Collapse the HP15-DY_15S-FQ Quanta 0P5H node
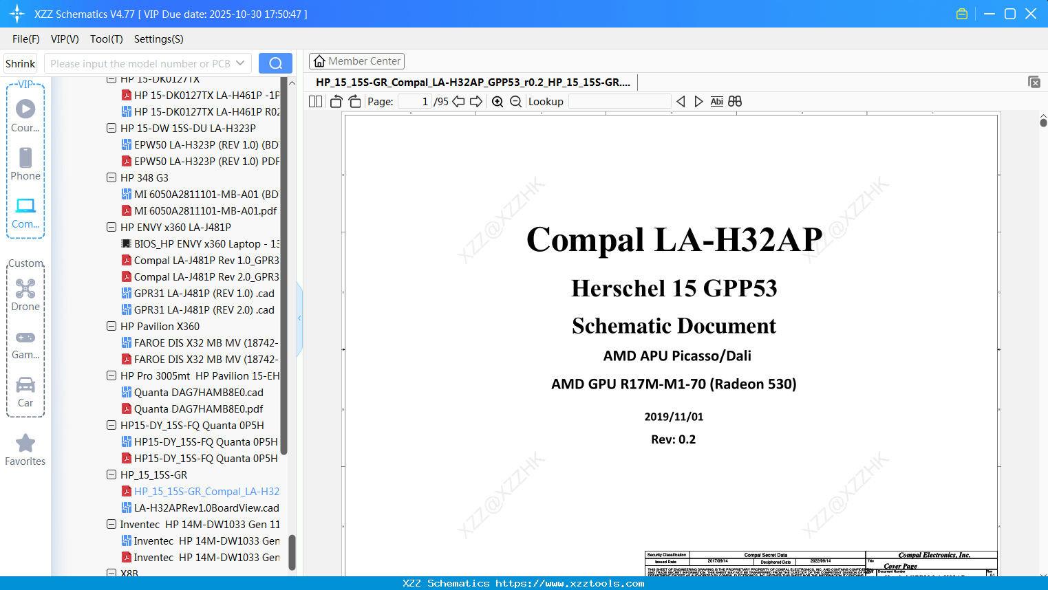The width and height of the screenshot is (1048, 590). pyautogui.click(x=111, y=425)
